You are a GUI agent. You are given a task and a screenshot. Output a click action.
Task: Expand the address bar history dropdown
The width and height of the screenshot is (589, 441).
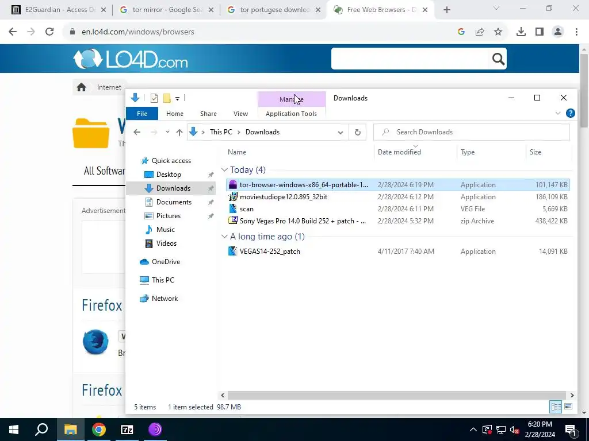pyautogui.click(x=341, y=132)
